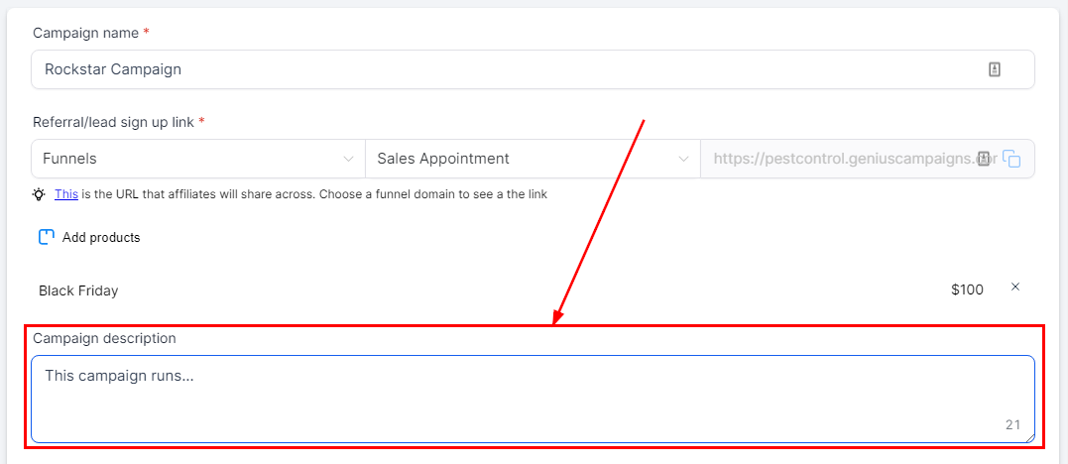Grab the description textarea resize handle
The height and width of the screenshot is (464, 1068).
click(1029, 437)
